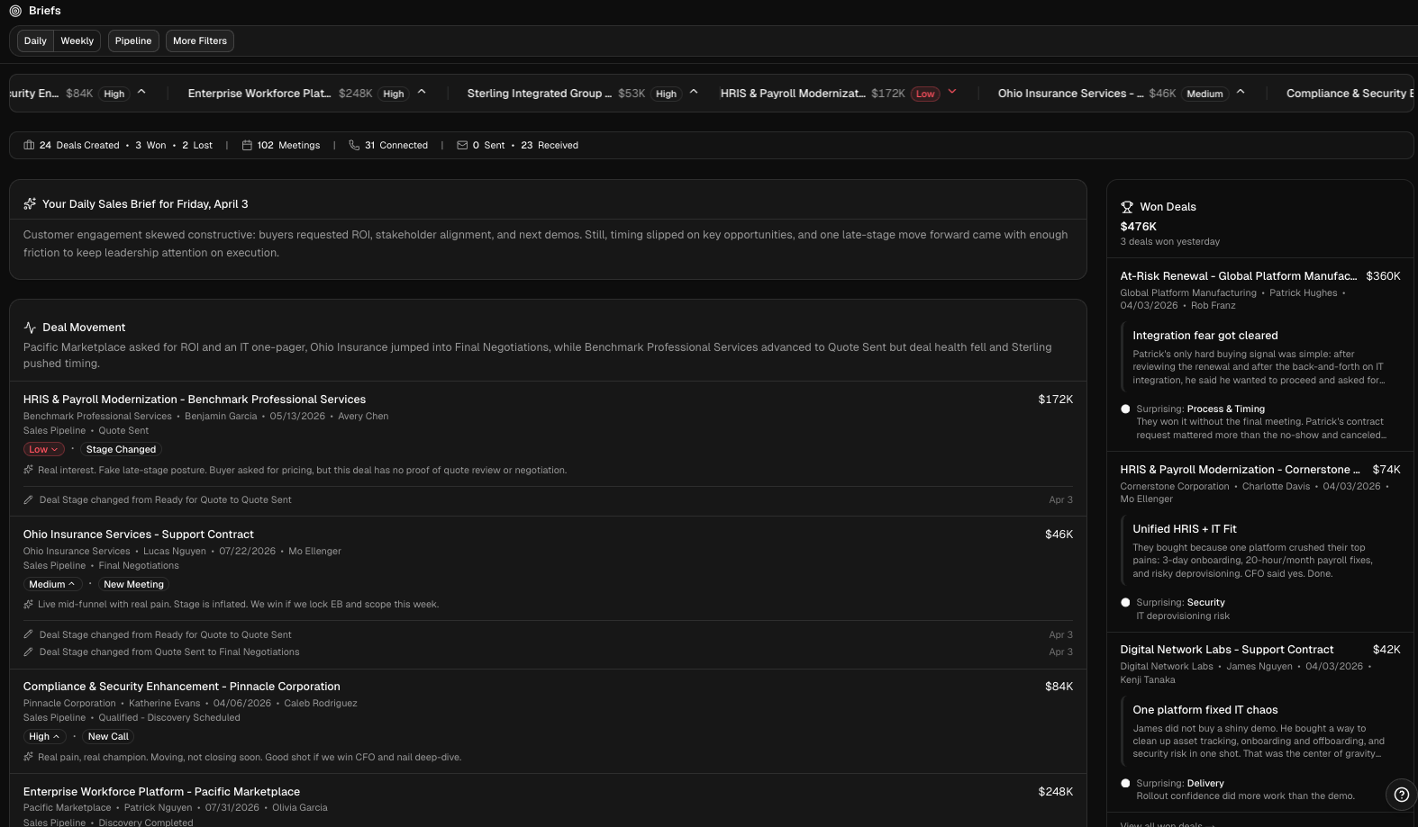
Task: Open the help question mark button
Action: [x=1401, y=795]
